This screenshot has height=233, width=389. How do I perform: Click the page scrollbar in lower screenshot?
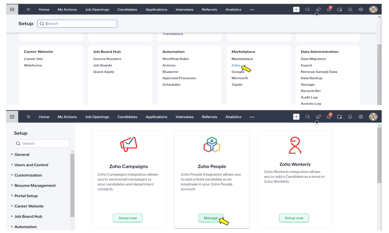(379, 155)
